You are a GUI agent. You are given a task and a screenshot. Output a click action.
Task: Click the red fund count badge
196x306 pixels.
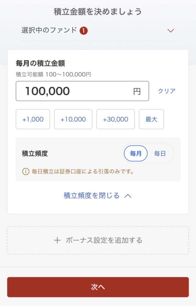point(84,31)
